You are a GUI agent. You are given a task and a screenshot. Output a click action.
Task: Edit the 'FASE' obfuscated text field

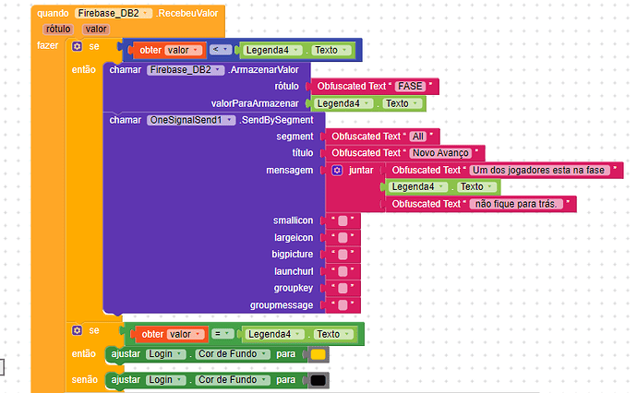pyautogui.click(x=410, y=87)
